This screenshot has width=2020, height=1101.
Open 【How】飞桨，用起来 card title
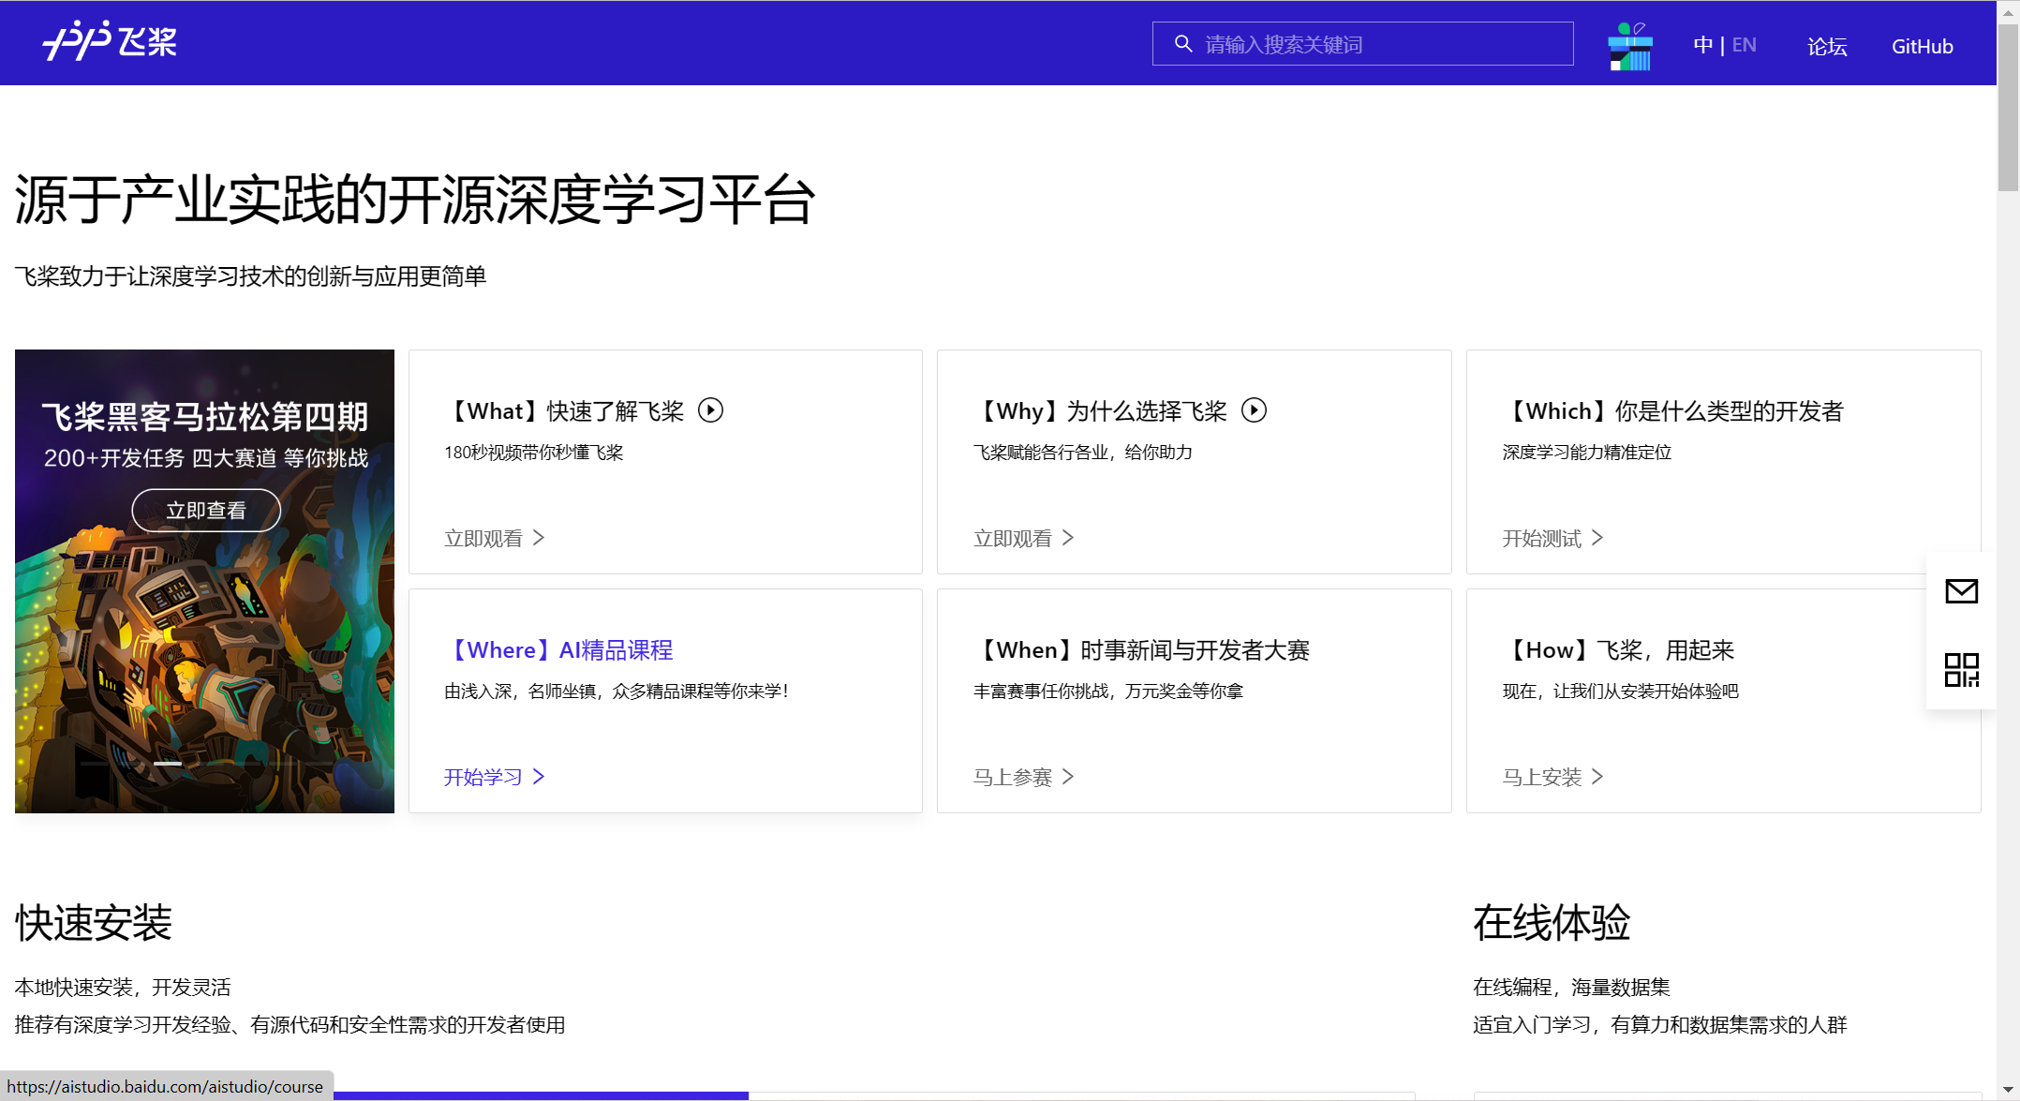coord(1619,650)
